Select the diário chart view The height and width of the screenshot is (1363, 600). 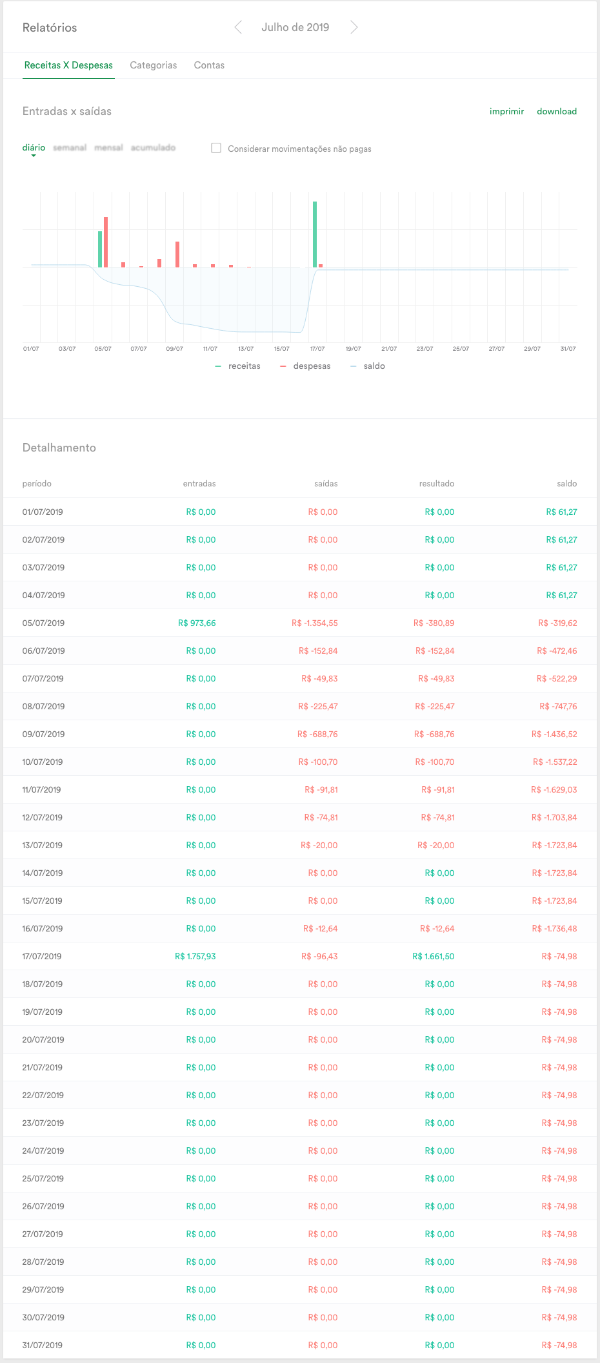pyautogui.click(x=34, y=148)
